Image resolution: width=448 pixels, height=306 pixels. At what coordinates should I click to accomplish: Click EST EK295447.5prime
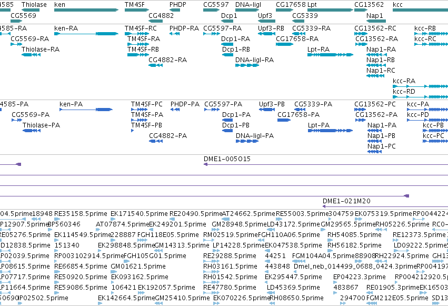293,277
